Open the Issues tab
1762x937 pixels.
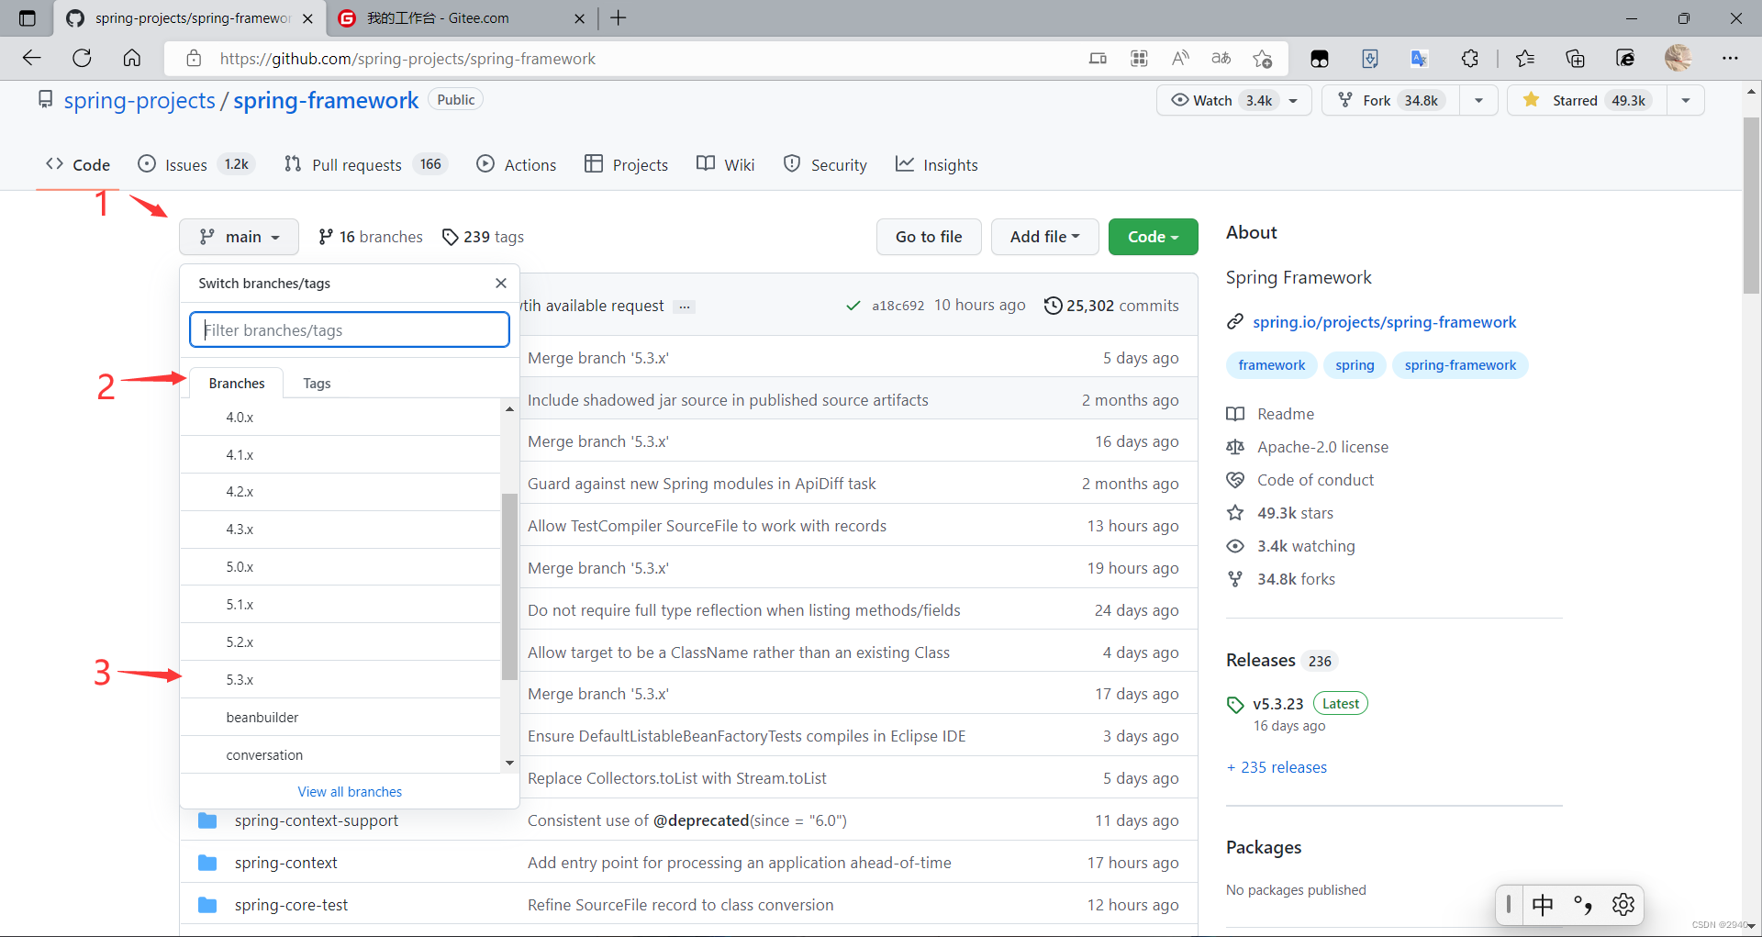click(x=194, y=164)
